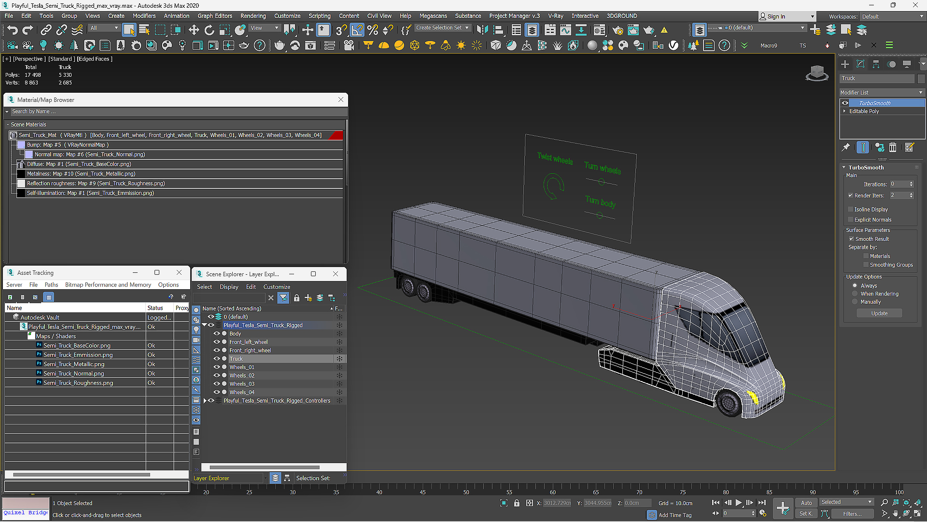
Task: Enable Isoline Display checkbox
Action: coord(851,210)
